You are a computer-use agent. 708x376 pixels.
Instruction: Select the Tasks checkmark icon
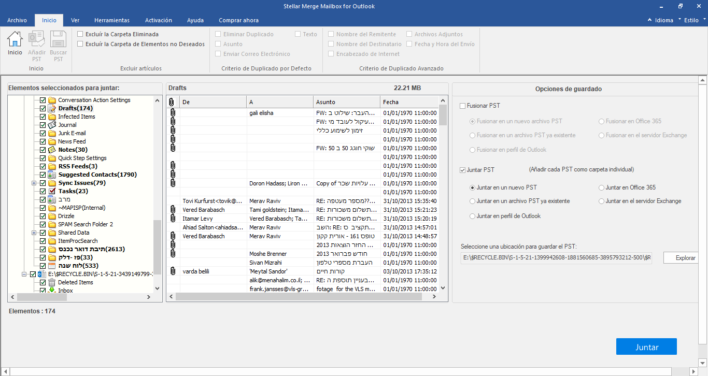(52, 191)
